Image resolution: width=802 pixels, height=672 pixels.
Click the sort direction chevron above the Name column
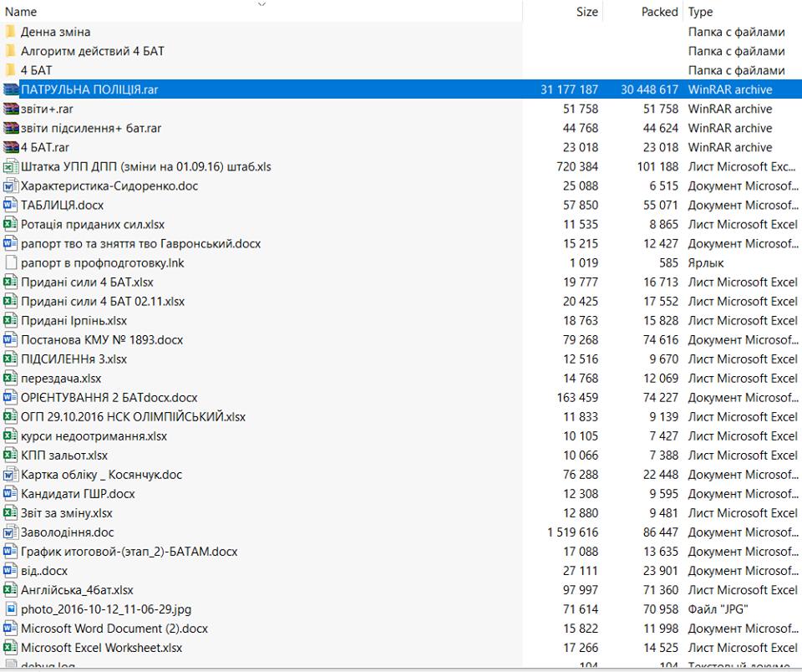(261, 4)
